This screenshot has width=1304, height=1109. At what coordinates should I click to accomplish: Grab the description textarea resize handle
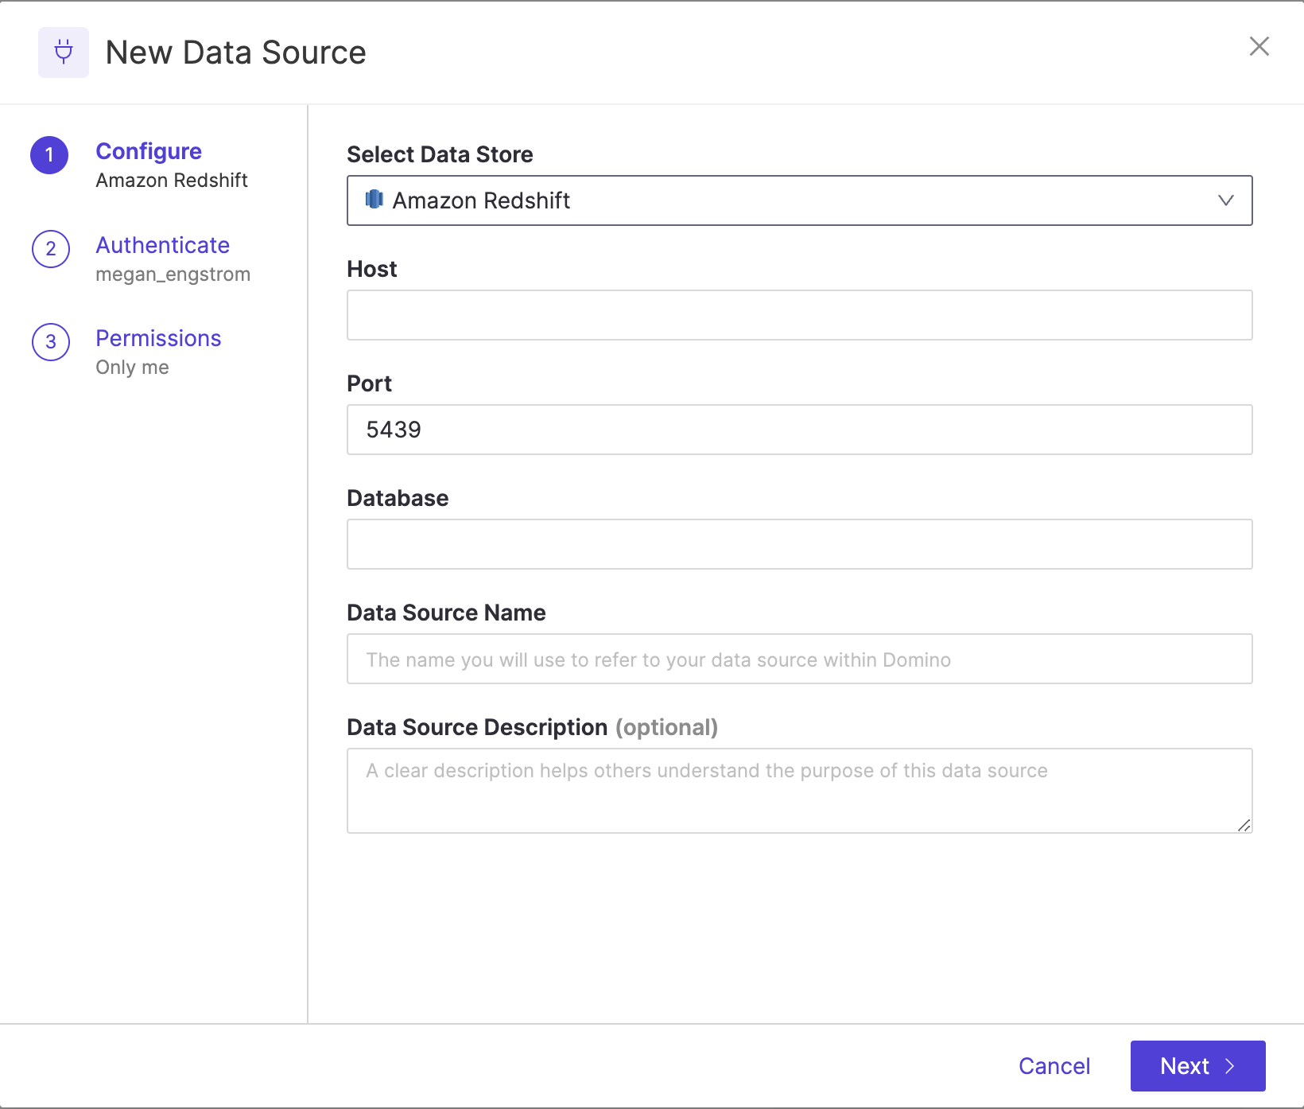[x=1244, y=825]
